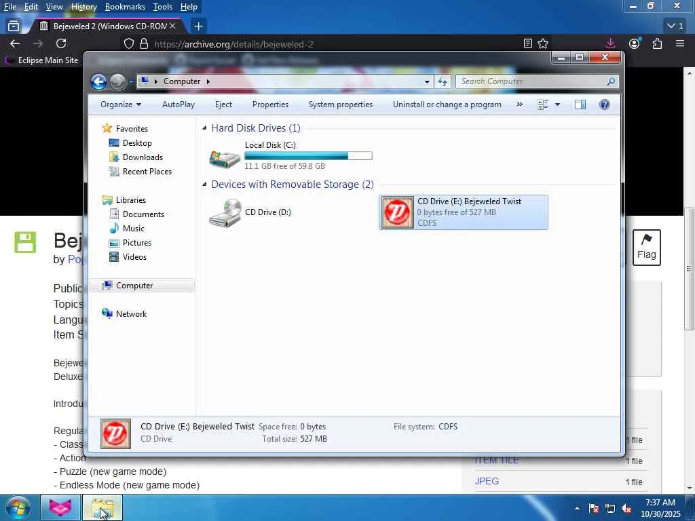This screenshot has height=521, width=695.
Task: Open Explorer help icon
Action: tap(605, 104)
